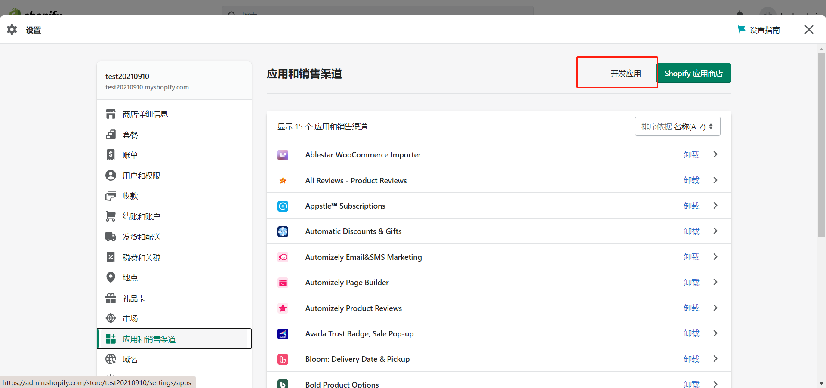Select 应用和销售渠道 menu item
826x388 pixels.
(x=174, y=339)
